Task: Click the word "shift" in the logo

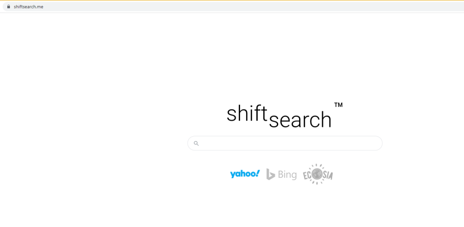Action: [x=246, y=113]
